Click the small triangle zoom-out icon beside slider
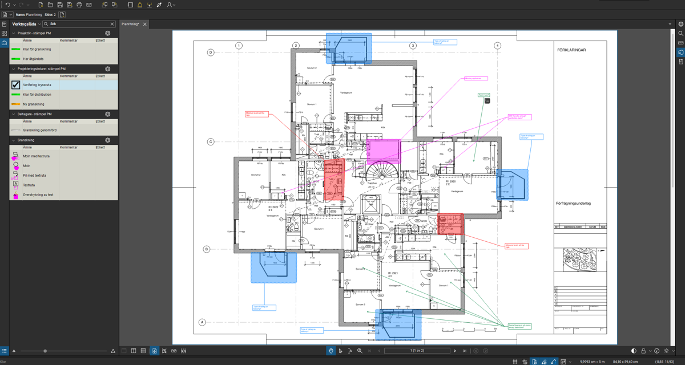Image resolution: width=685 pixels, height=365 pixels. click(x=14, y=351)
